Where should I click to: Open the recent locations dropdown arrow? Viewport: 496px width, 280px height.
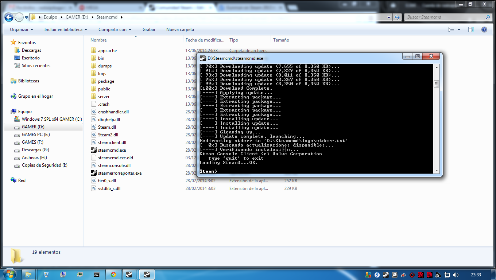tap(26, 17)
